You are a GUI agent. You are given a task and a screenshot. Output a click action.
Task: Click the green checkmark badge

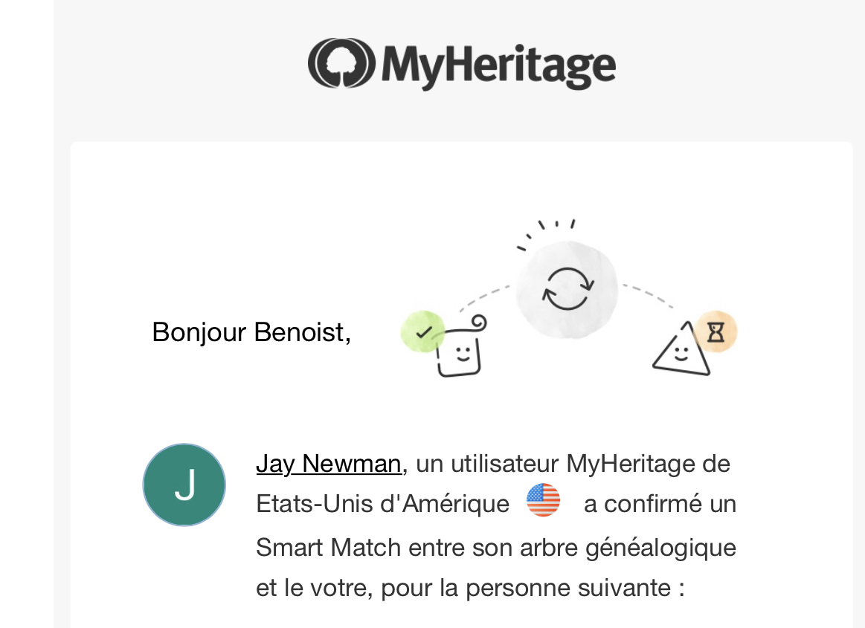pyautogui.click(x=422, y=331)
